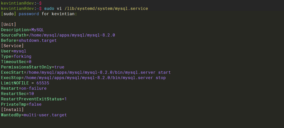
Task: Click the [Install] section header
Action: click(x=12, y=109)
